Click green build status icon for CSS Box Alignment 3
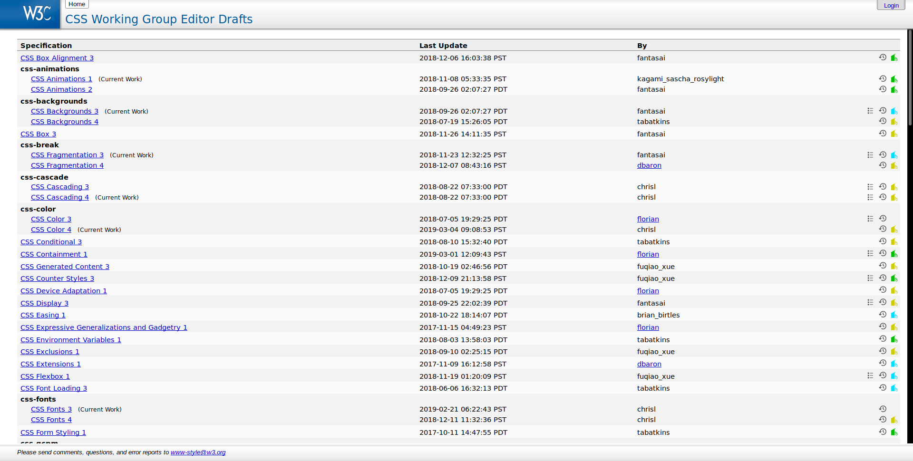This screenshot has width=913, height=461. (x=894, y=58)
